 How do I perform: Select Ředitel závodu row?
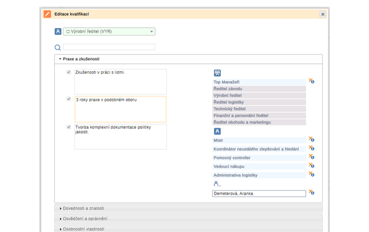(x=259, y=89)
